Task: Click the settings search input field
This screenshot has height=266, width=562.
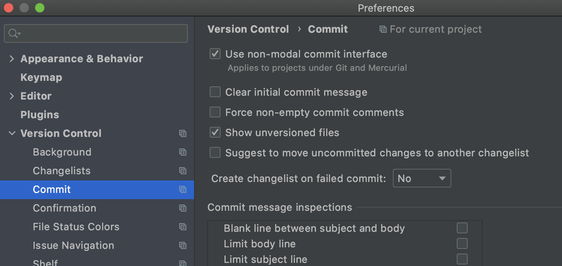Action: [101, 34]
